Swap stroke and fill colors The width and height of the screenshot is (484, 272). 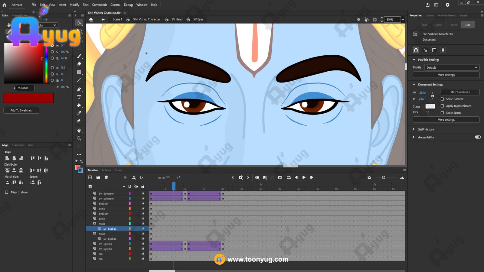click(81, 161)
